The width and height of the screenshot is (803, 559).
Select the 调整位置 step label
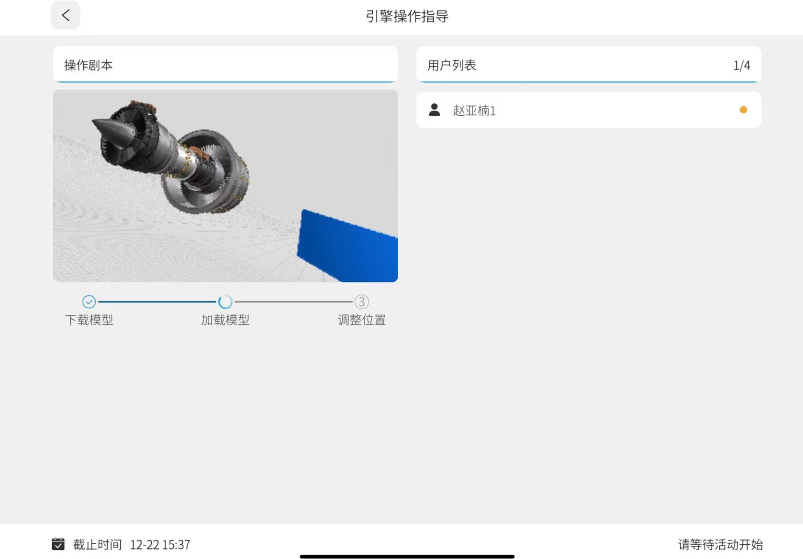pyautogui.click(x=361, y=320)
